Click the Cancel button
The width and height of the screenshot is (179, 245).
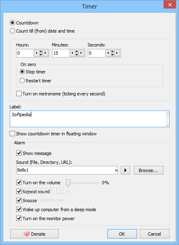coord(155,234)
